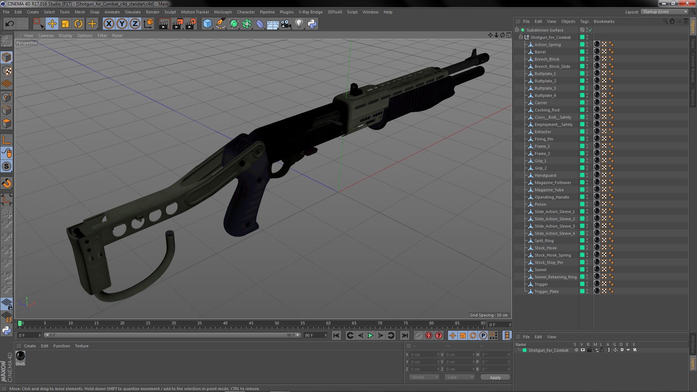
Task: Click Record Active Objects button
Action: tap(418, 336)
